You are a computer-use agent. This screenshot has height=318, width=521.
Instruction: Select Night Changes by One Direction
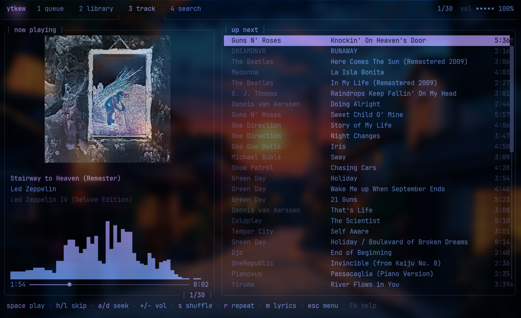click(367, 136)
